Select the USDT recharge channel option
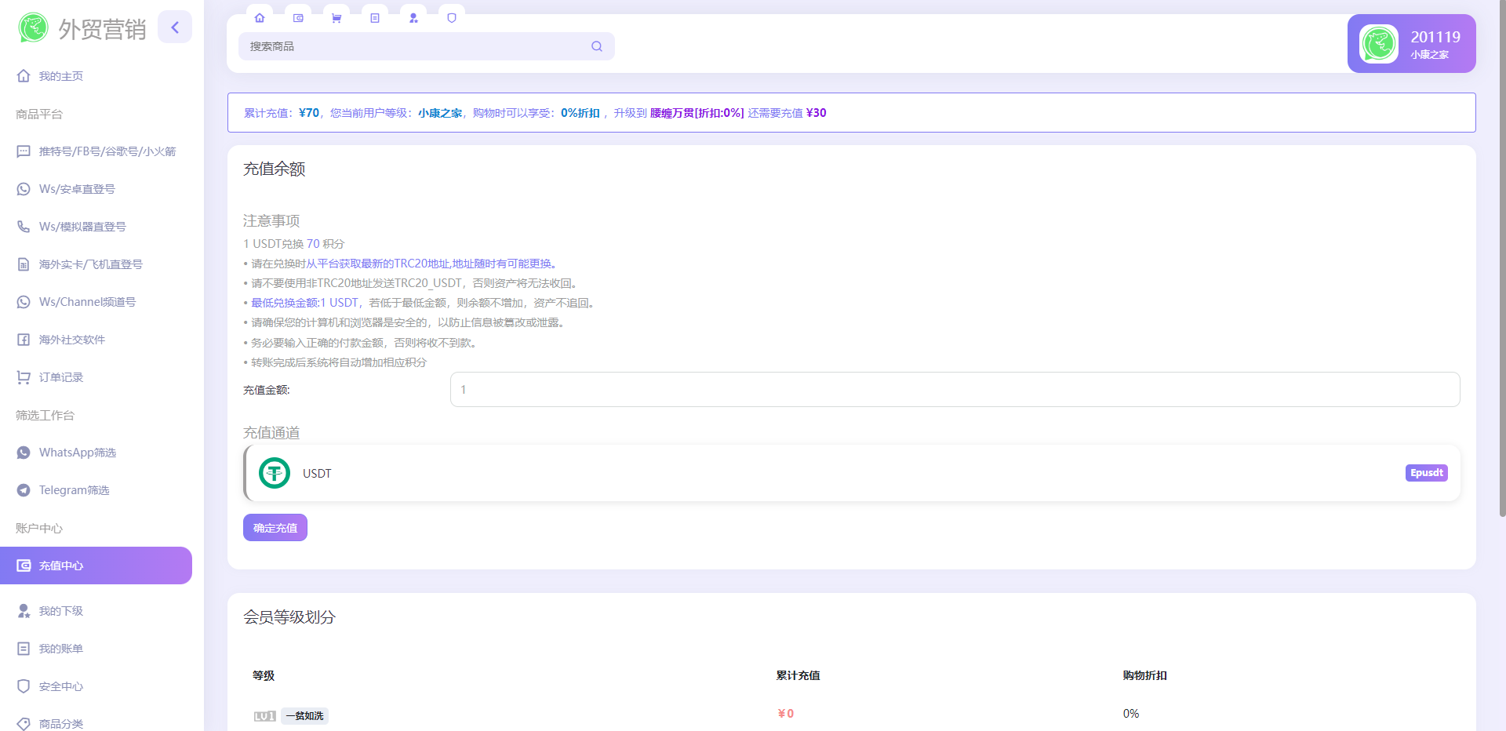This screenshot has width=1506, height=731. [851, 473]
